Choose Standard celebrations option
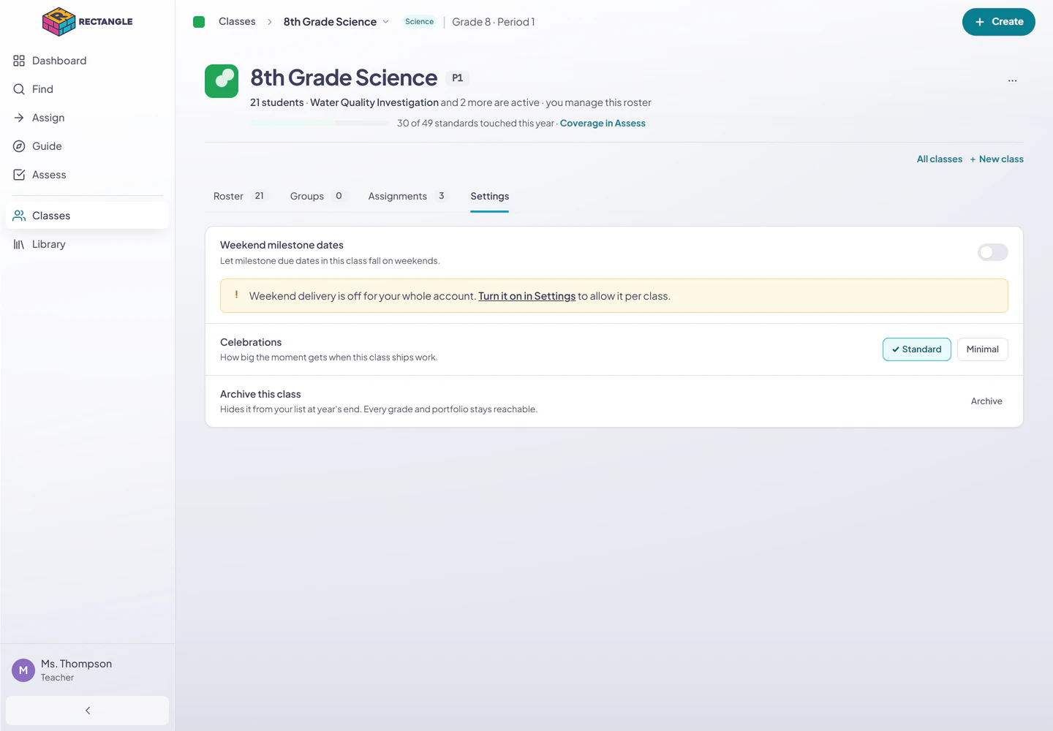1053x731 pixels. [917, 349]
